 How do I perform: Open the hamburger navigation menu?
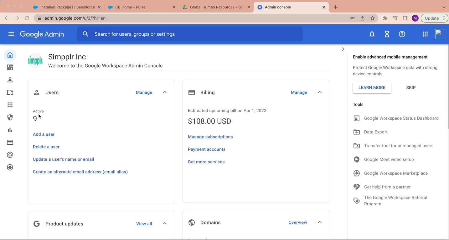[11, 34]
